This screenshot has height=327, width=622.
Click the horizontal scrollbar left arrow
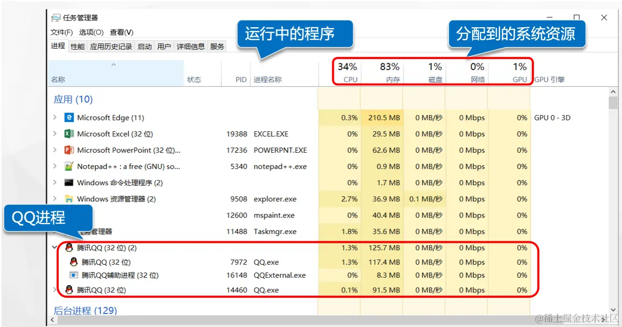click(x=52, y=320)
